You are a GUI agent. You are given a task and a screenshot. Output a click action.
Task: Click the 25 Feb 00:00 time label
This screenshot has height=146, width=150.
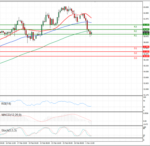[x=68, y=143]
